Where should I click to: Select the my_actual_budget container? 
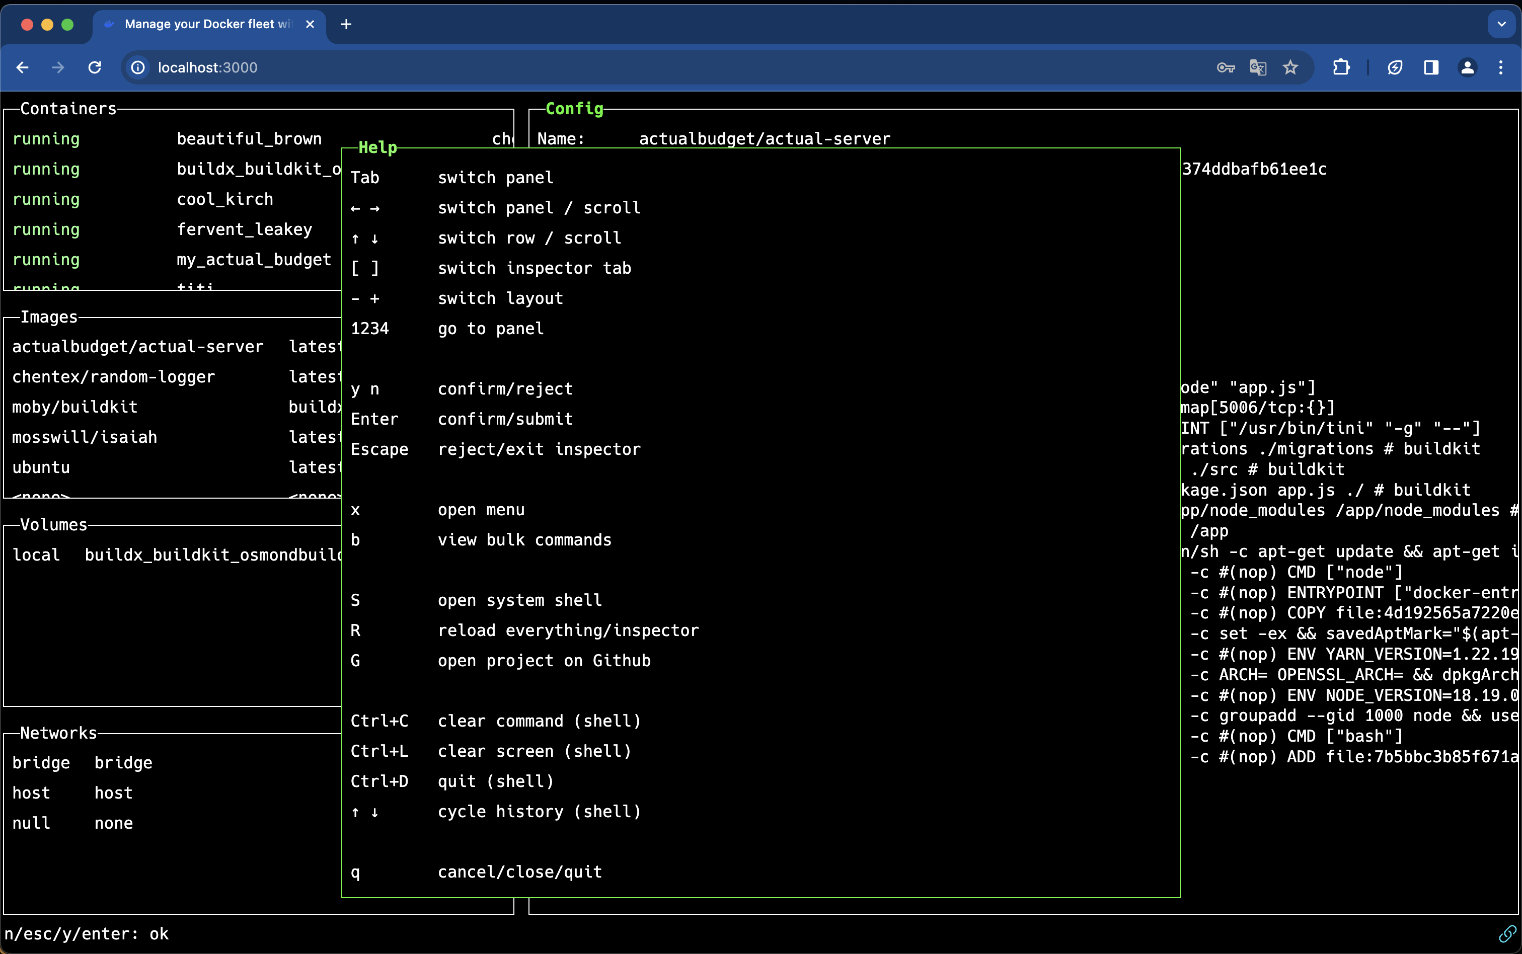tap(254, 260)
